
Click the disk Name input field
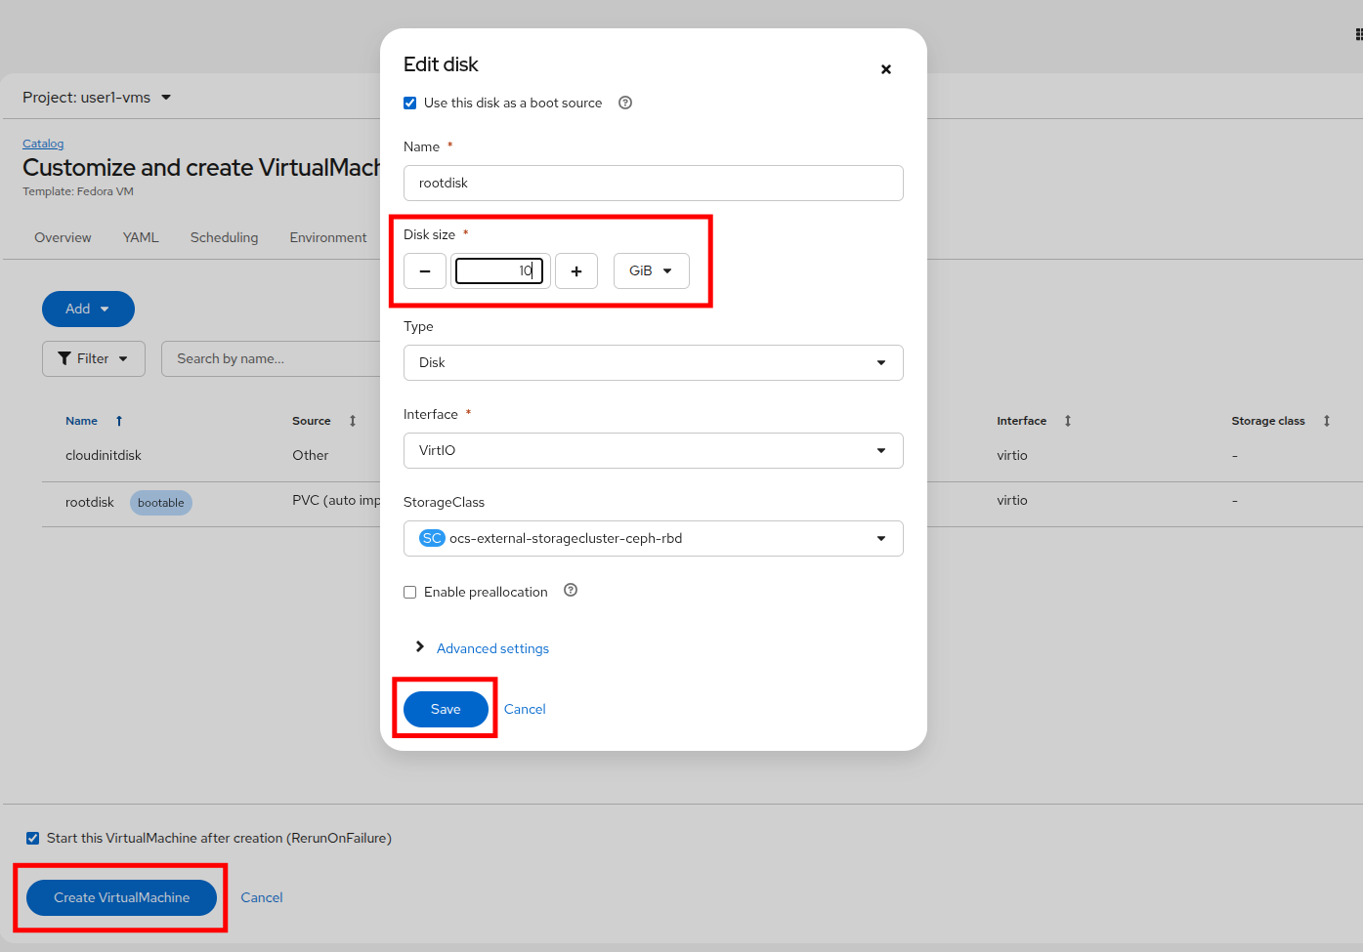[653, 183]
